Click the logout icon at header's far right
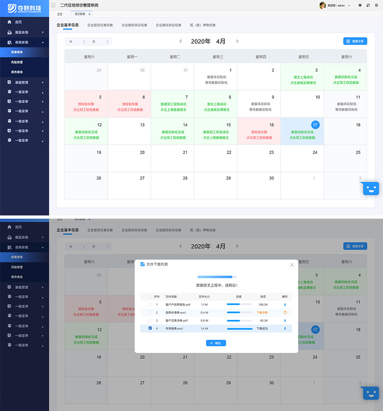Viewport: 383px width, 411px height. (377, 5)
